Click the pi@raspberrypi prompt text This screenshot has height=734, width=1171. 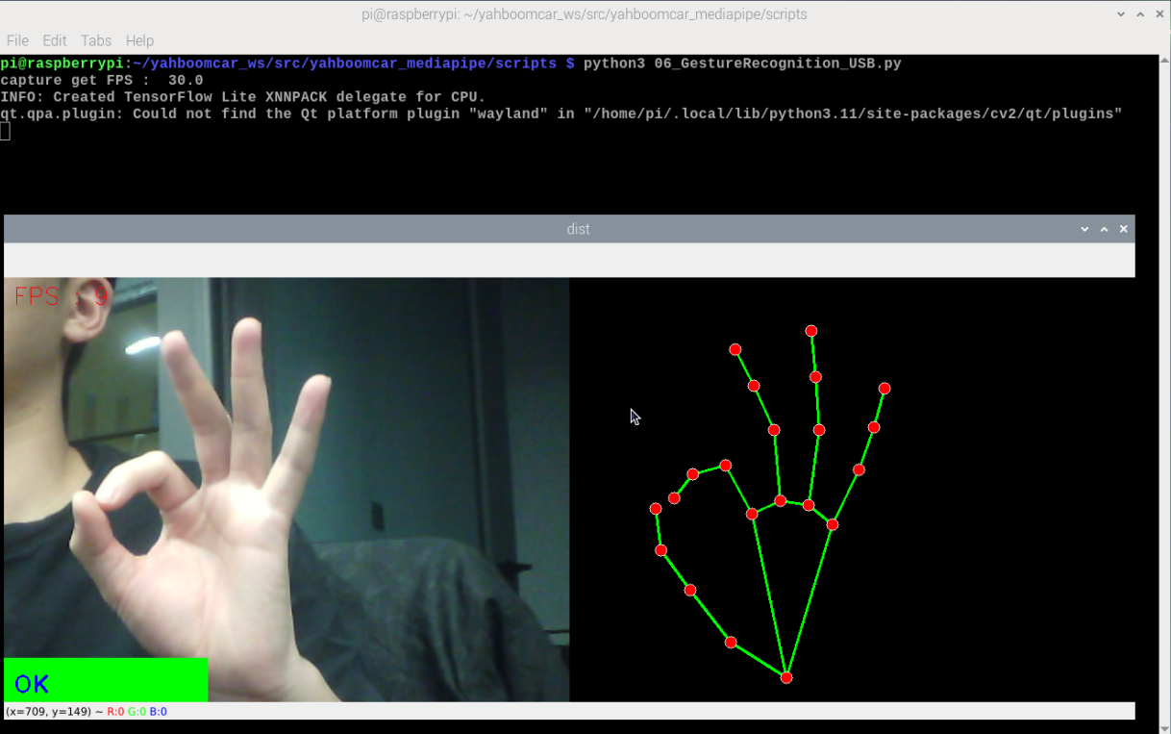62,63
